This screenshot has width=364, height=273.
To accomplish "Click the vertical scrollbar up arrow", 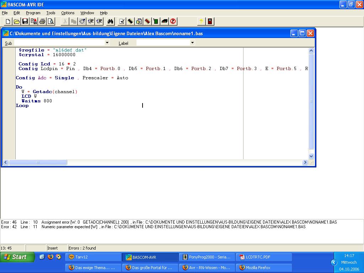I will pyautogui.click(x=311, y=50).
